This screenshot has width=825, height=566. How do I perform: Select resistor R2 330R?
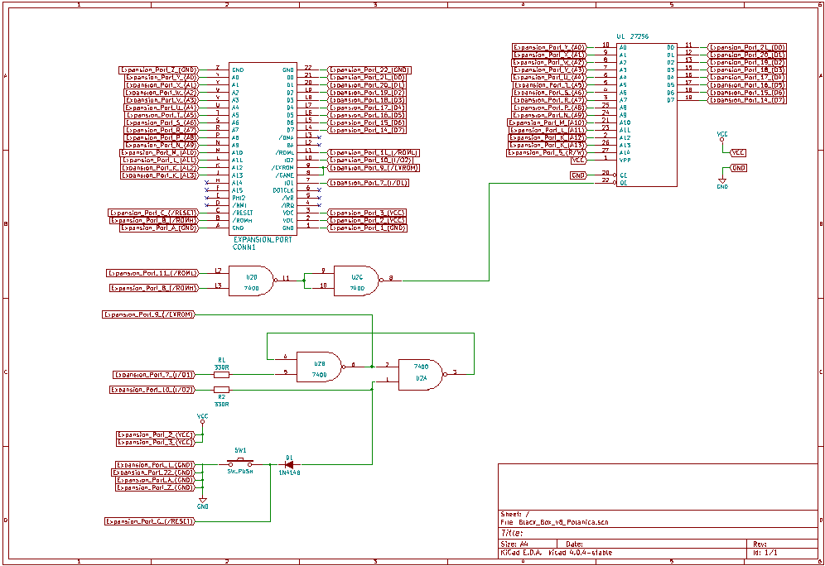click(221, 390)
